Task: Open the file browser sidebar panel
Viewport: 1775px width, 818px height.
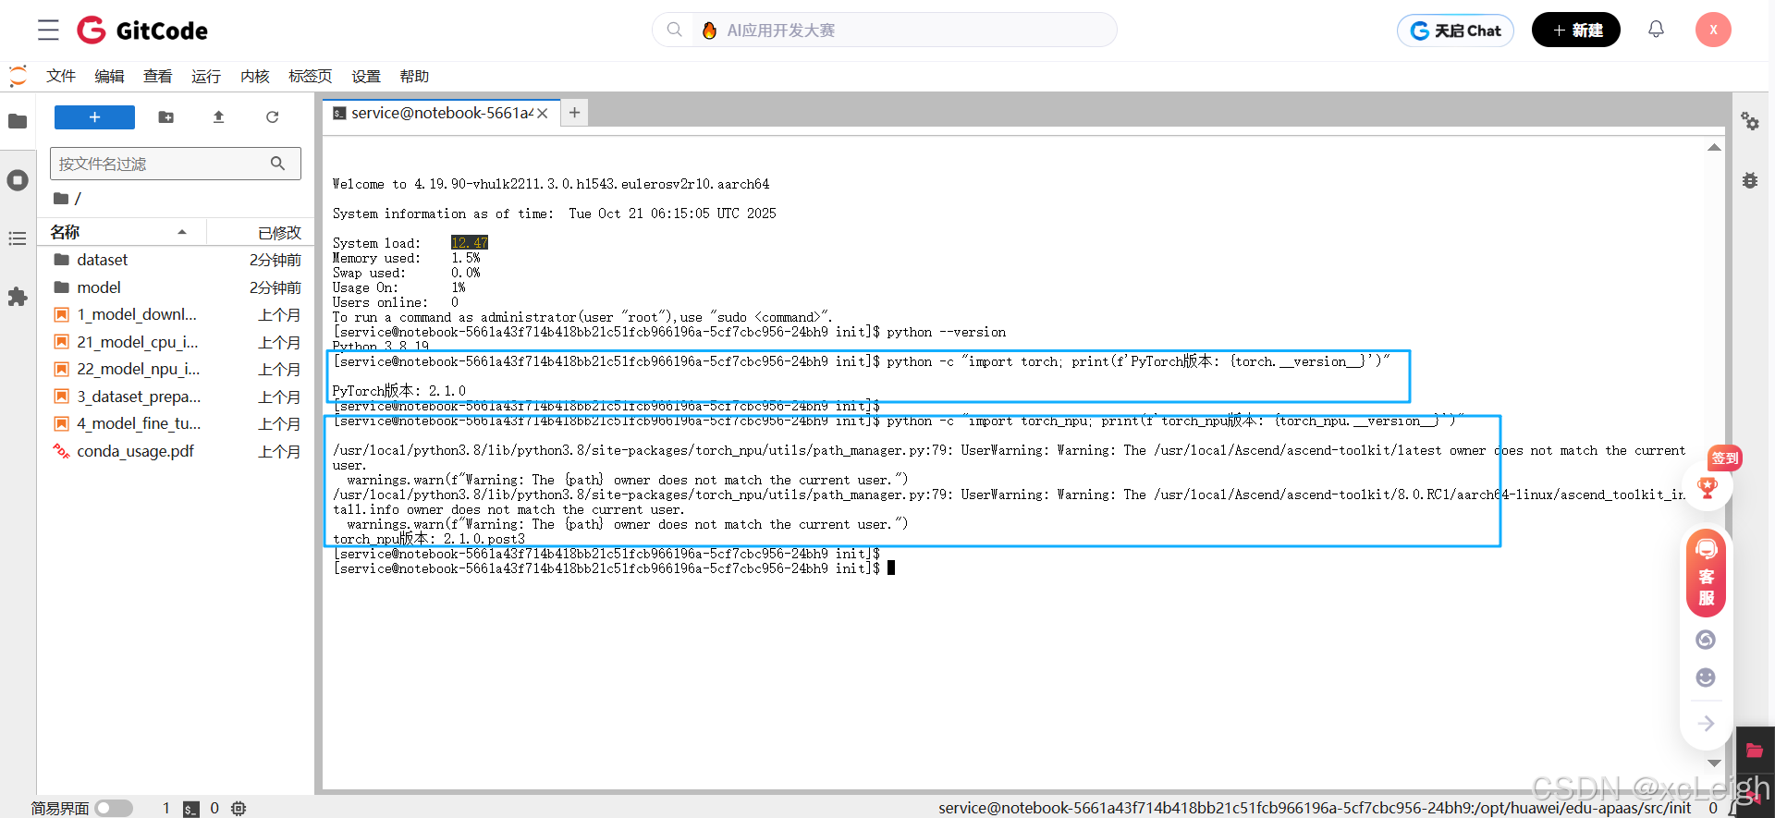Action: pyautogui.click(x=18, y=121)
